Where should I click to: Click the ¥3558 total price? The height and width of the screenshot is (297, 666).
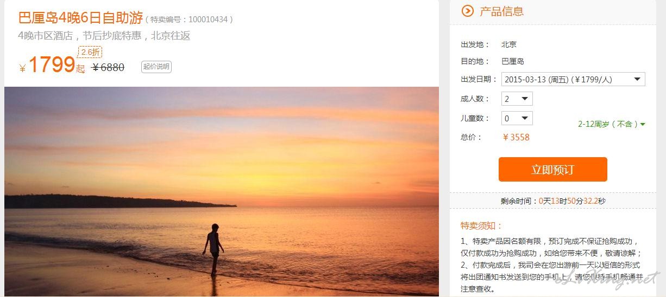(516, 138)
